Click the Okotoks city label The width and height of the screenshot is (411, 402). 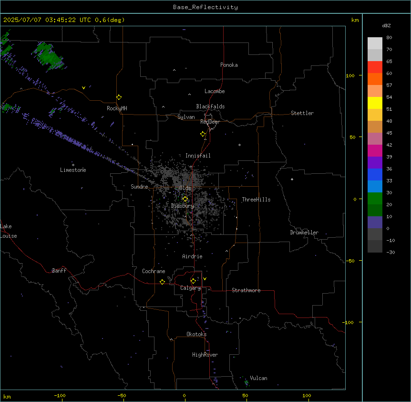pyautogui.click(x=196, y=334)
